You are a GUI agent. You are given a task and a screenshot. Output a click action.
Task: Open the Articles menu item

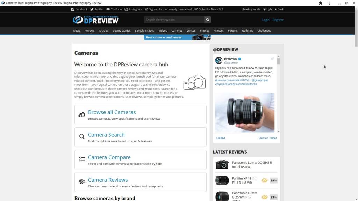(103, 31)
